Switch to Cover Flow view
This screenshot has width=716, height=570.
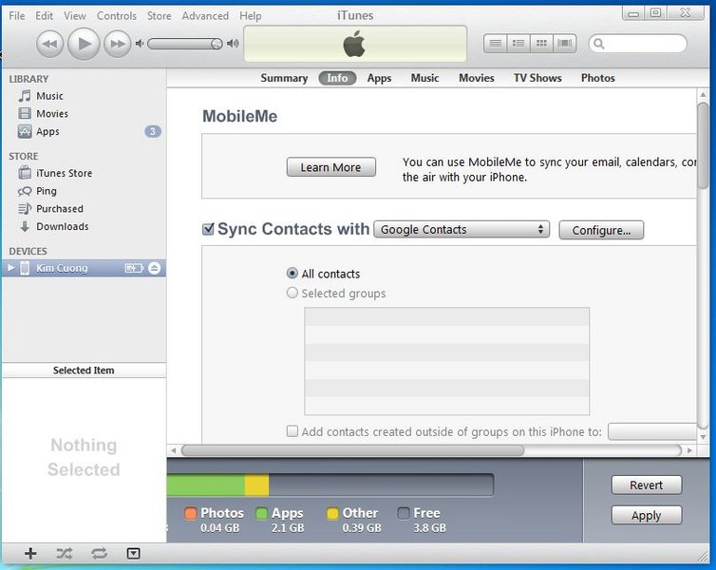coord(566,44)
